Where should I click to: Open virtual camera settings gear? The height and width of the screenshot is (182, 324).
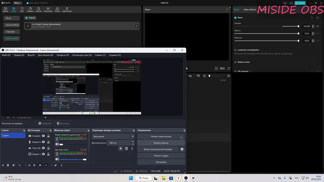coord(182,149)
